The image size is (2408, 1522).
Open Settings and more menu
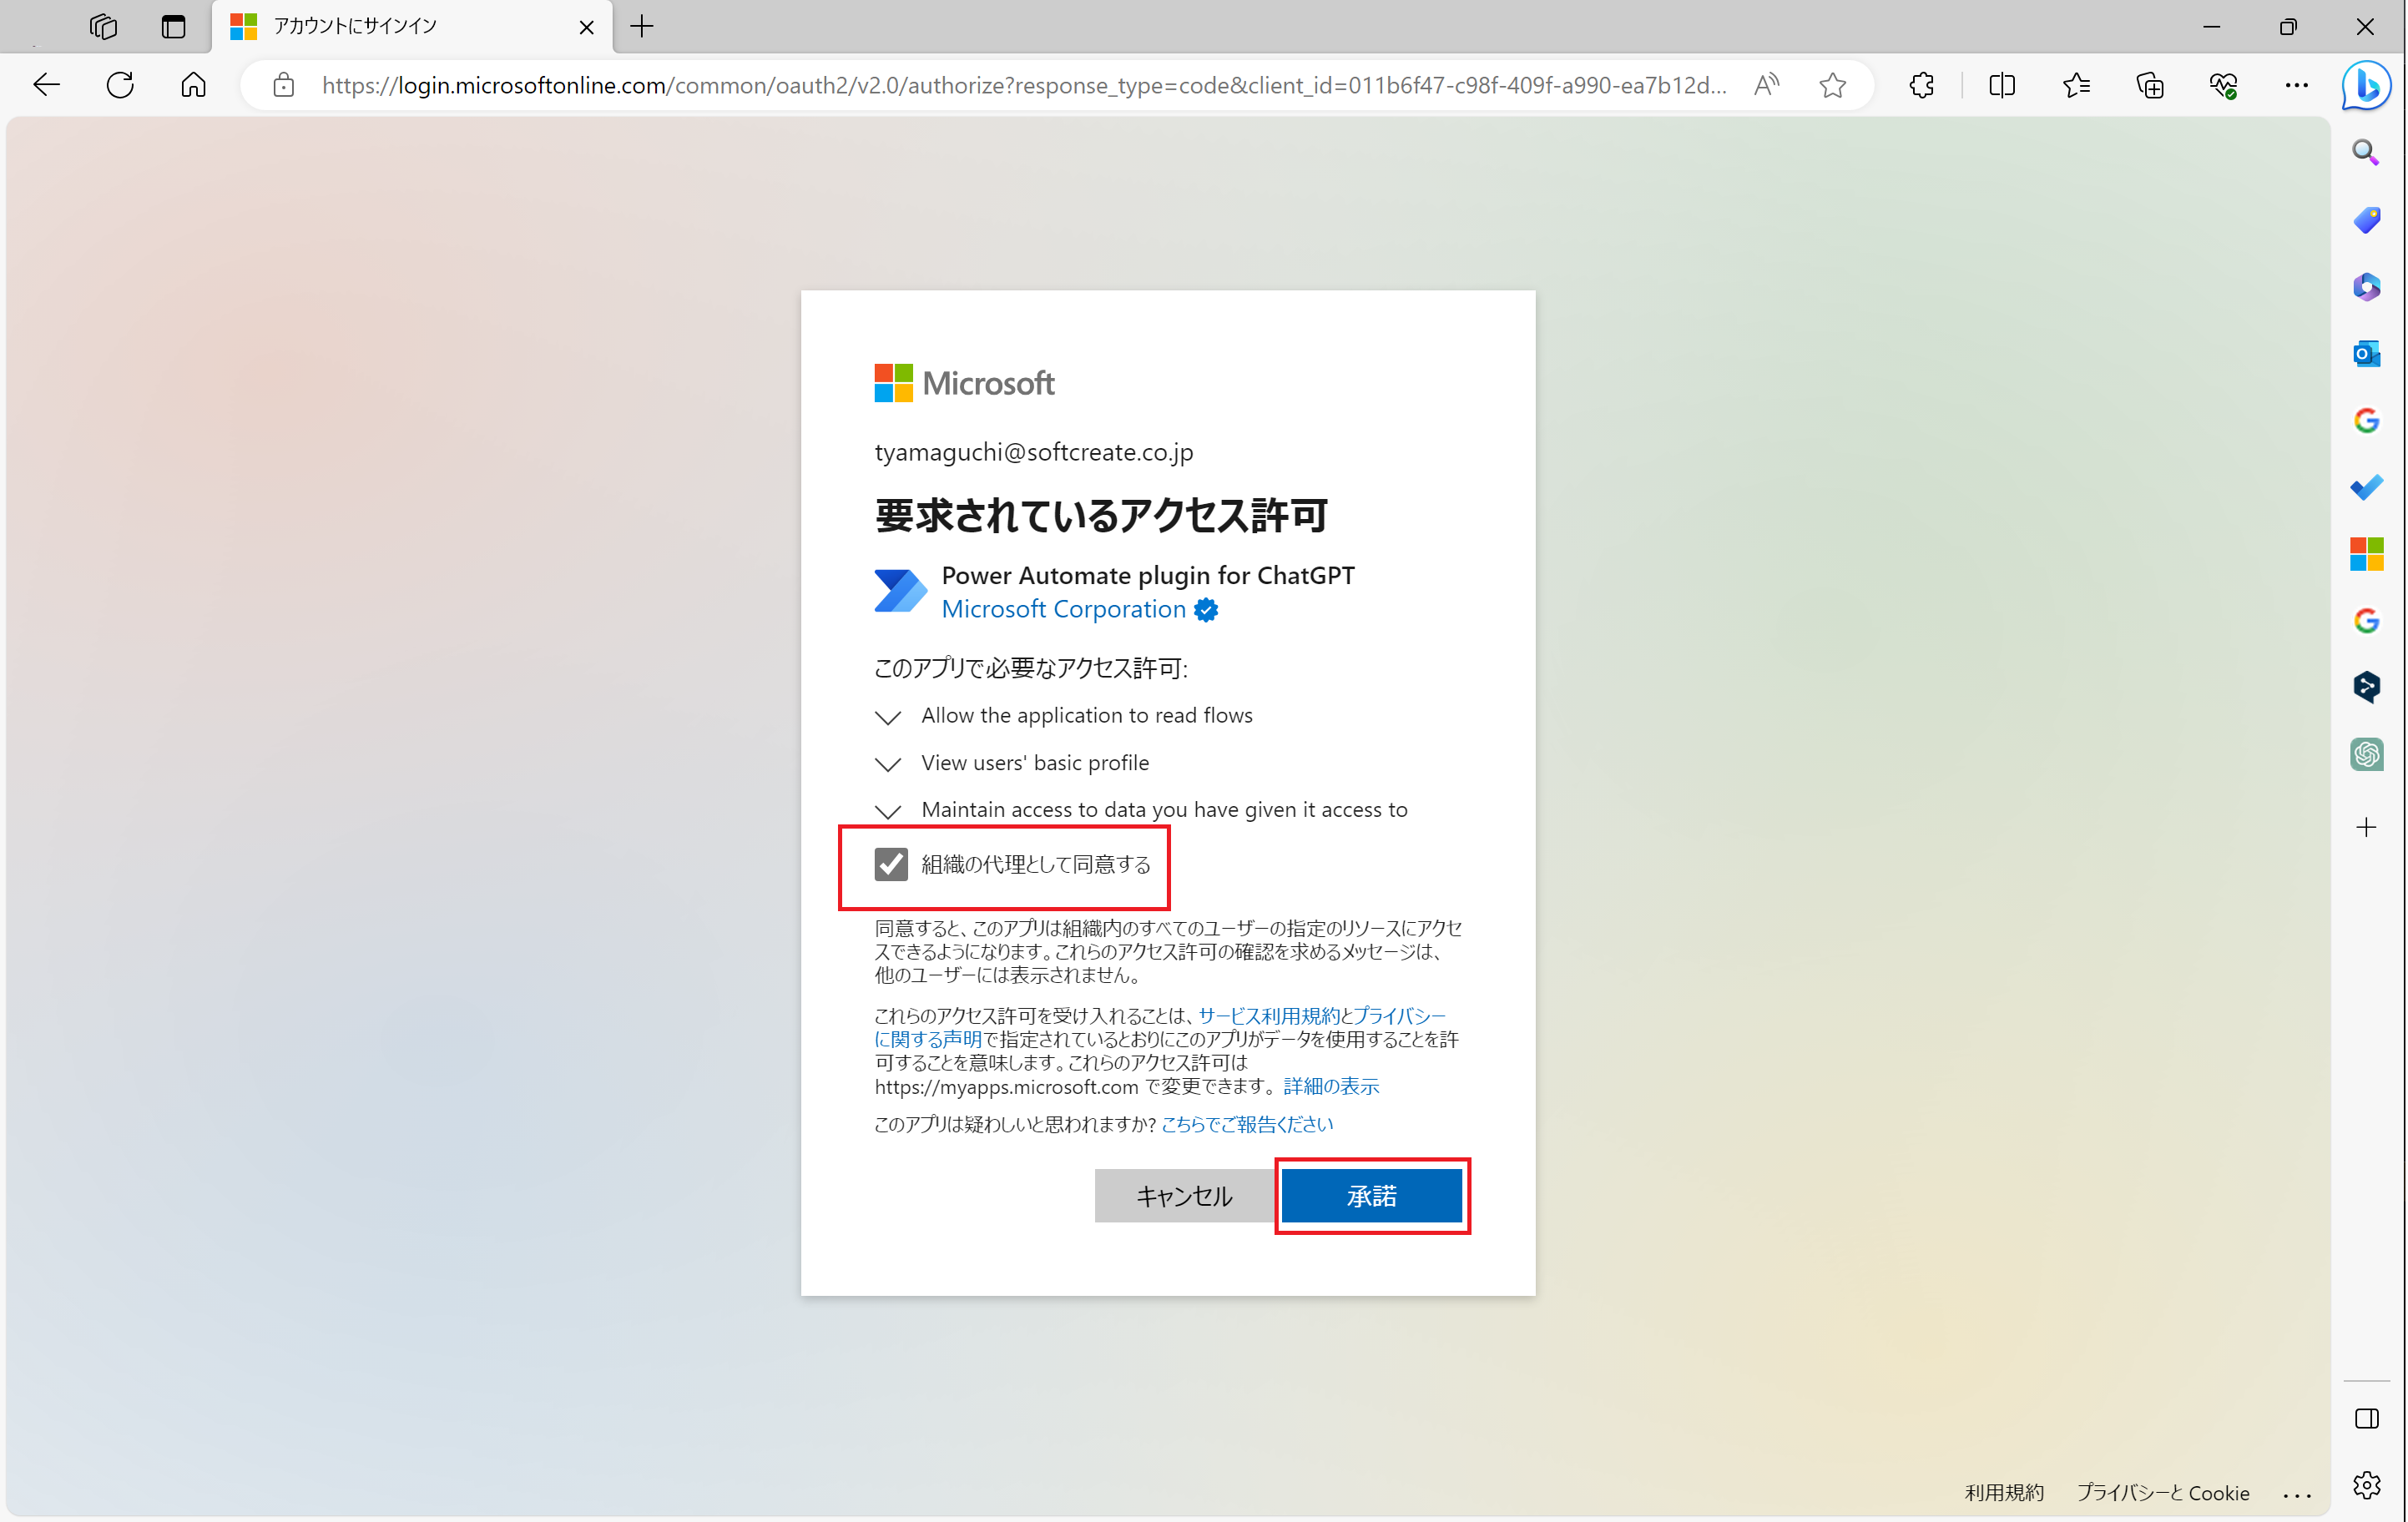pyautogui.click(x=2297, y=85)
